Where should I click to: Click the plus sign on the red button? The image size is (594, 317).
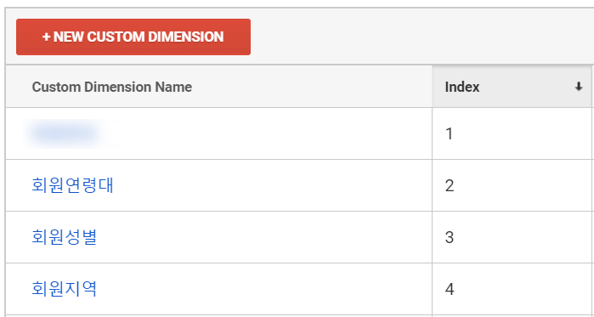46,37
